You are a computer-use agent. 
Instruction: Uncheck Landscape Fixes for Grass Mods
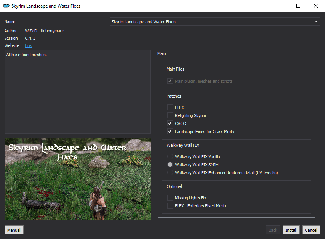(170, 132)
